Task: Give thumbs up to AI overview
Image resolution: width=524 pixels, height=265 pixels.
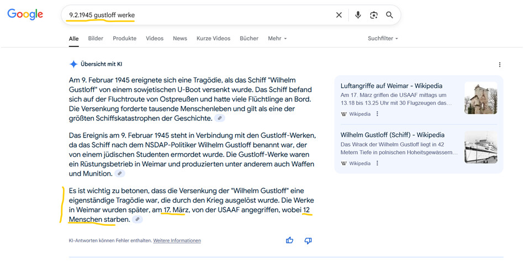Action: click(290, 240)
